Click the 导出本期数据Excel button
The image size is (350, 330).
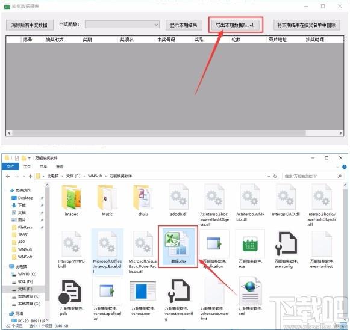pyautogui.click(x=236, y=25)
